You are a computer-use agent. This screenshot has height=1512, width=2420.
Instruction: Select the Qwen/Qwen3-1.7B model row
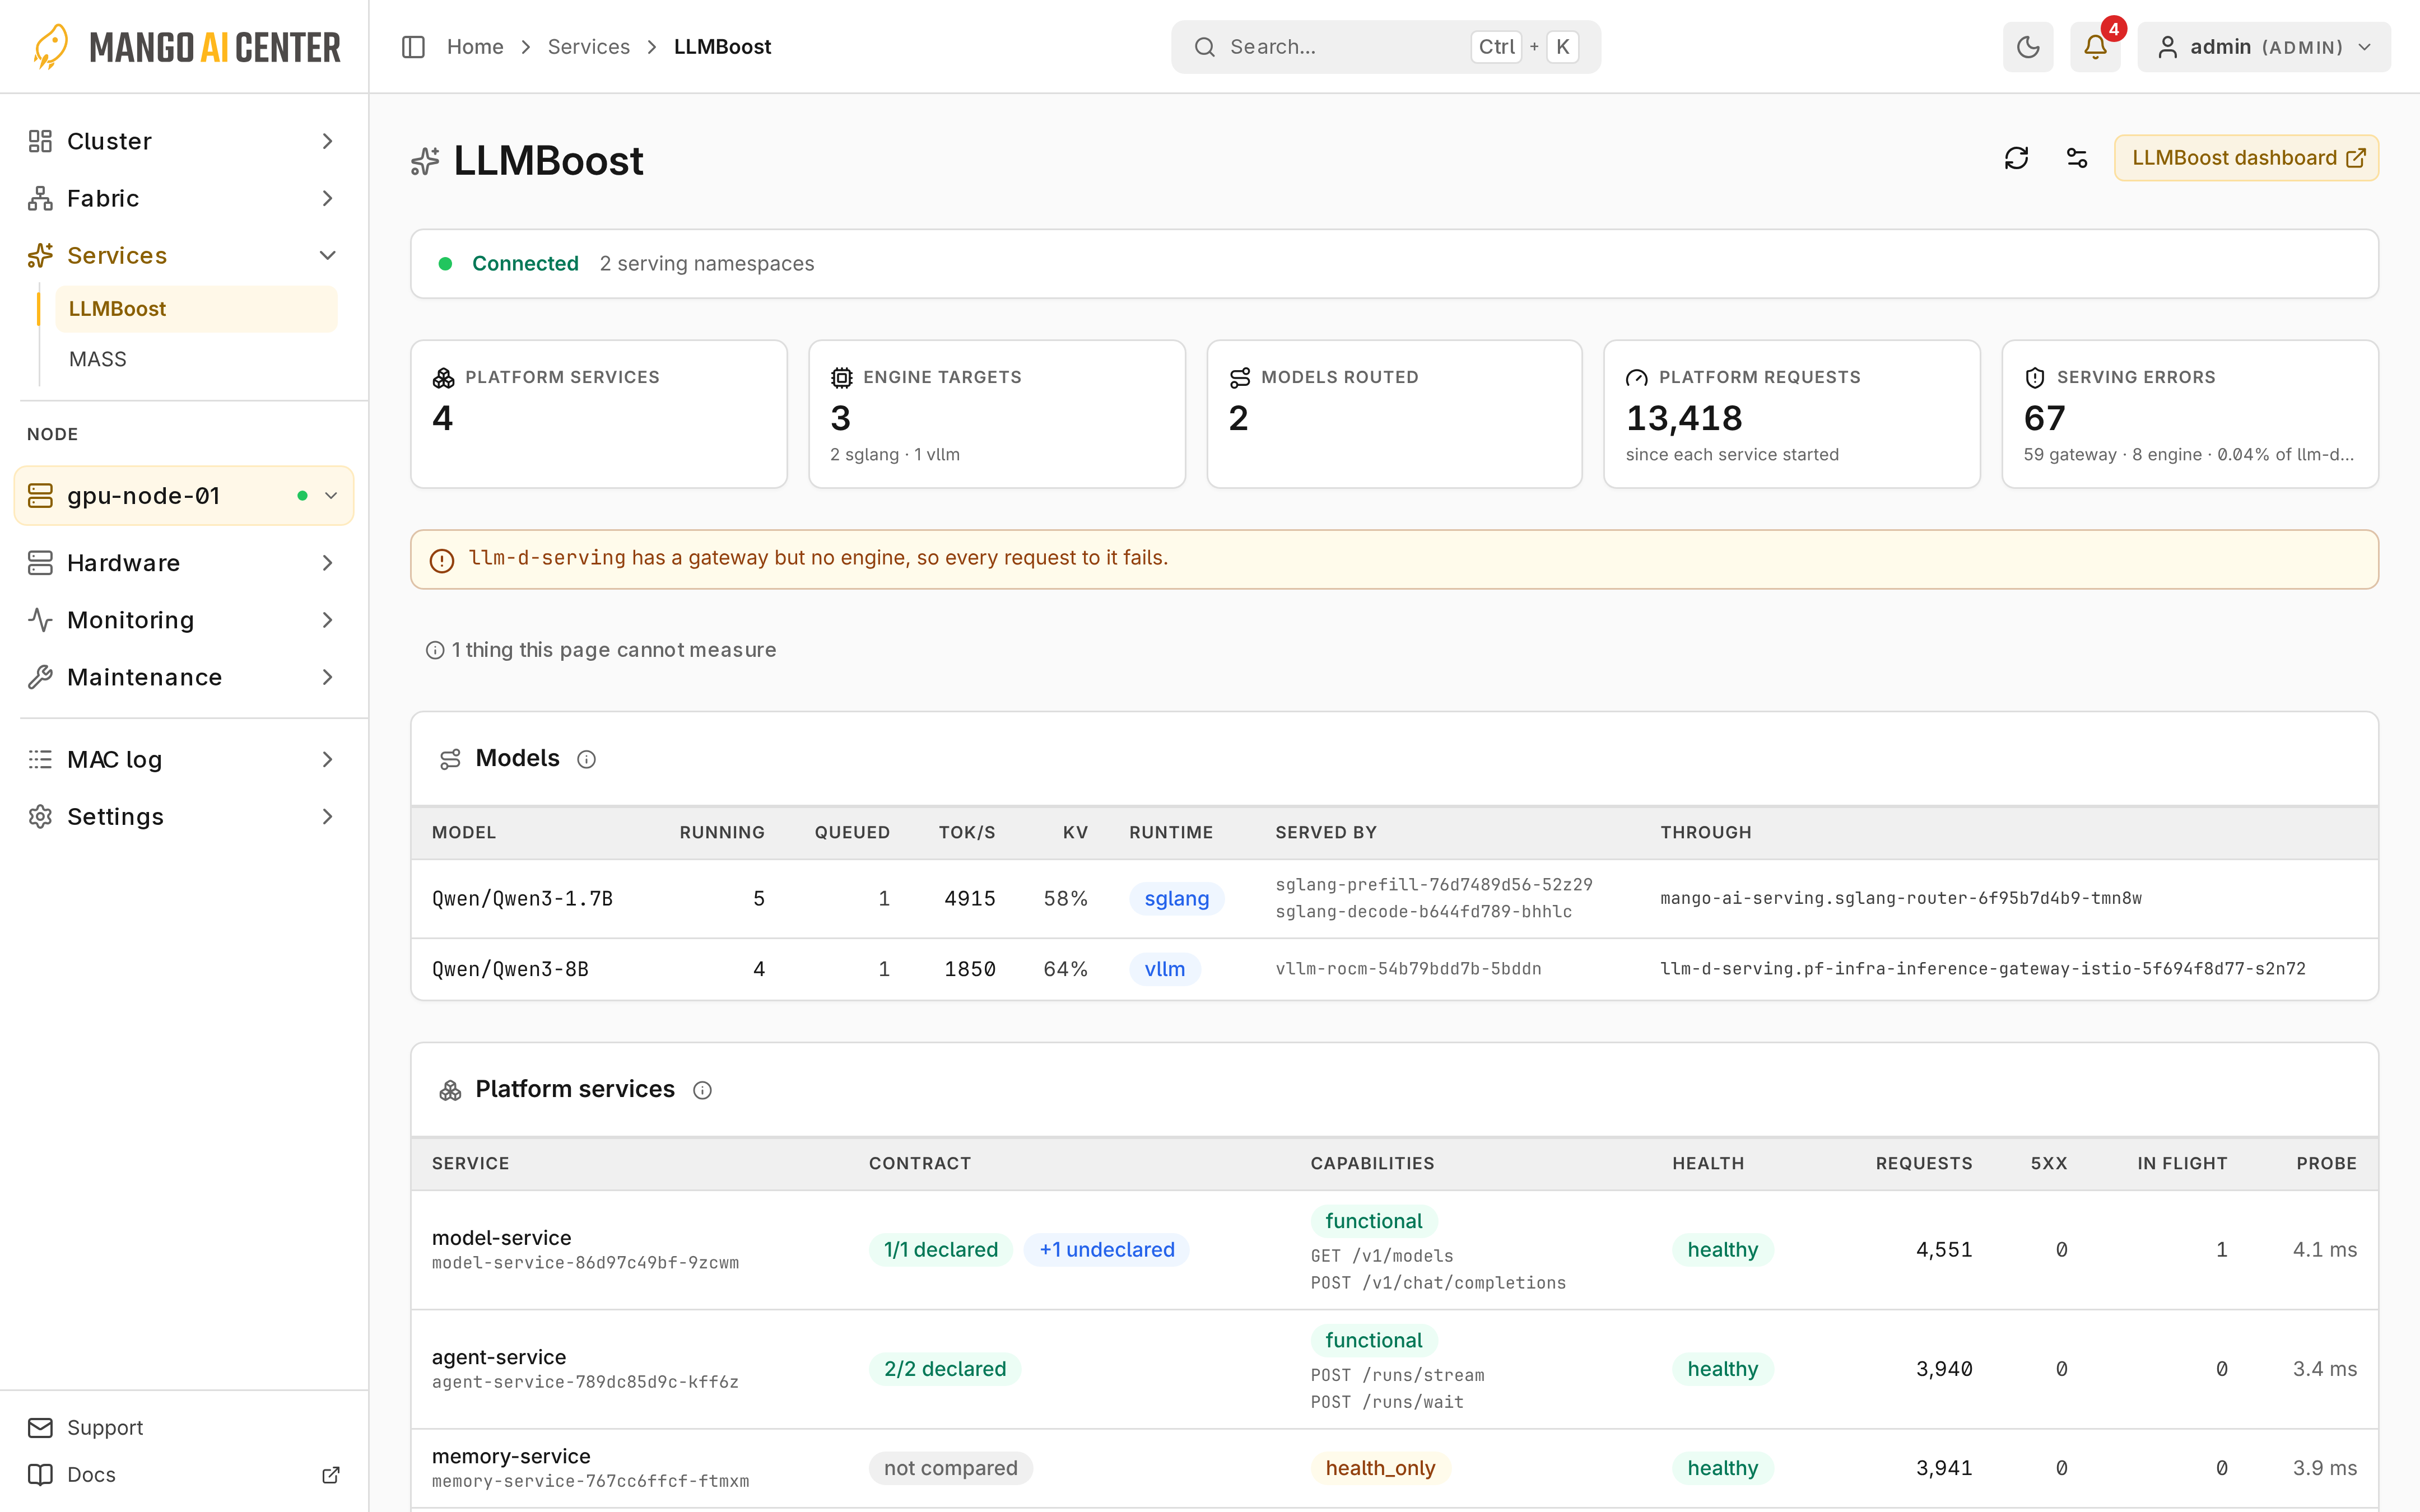(x=1394, y=899)
